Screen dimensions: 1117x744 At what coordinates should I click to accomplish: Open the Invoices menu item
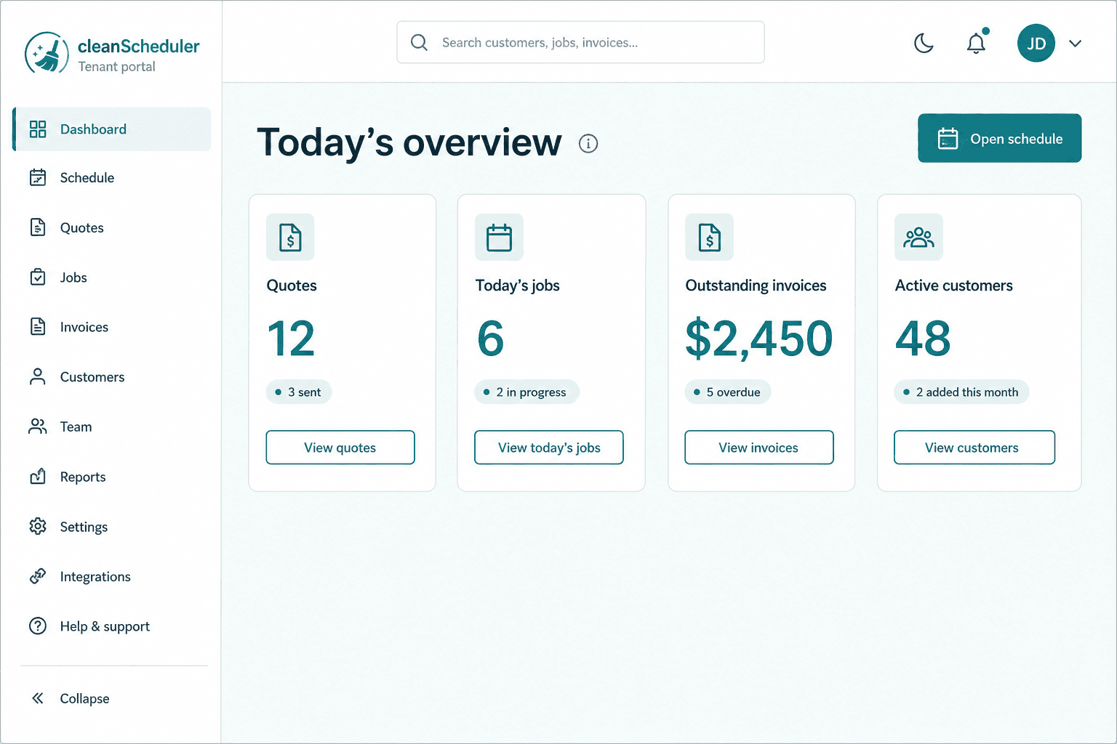pos(112,327)
